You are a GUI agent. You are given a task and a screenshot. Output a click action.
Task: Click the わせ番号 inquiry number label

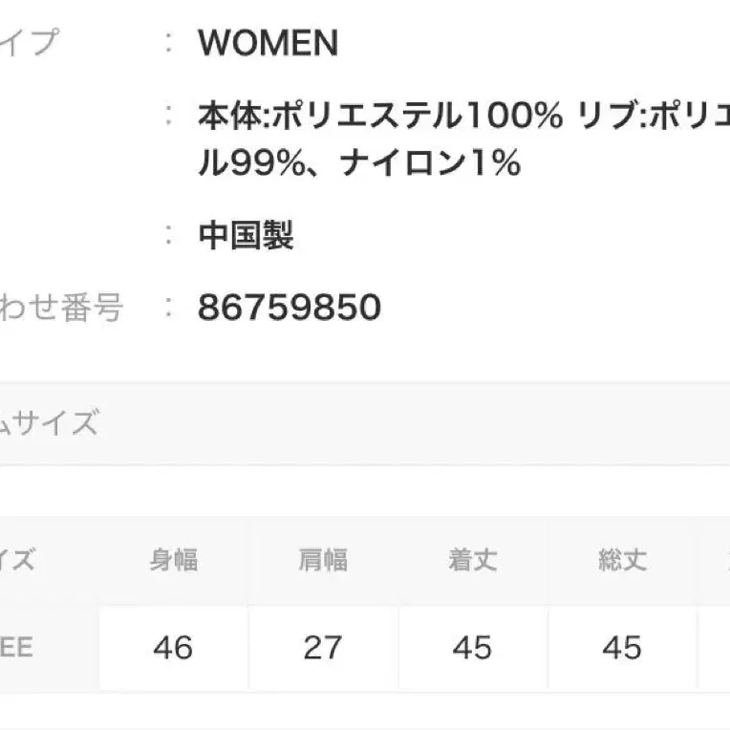(61, 308)
